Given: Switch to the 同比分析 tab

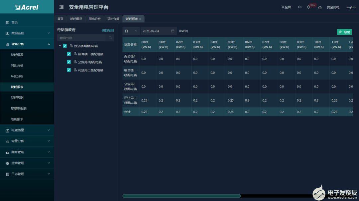Looking at the screenshot, I should [94, 19].
